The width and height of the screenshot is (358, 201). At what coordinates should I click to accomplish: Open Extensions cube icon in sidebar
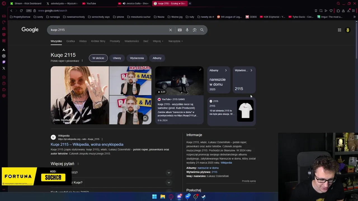pyautogui.click(x=4, y=90)
